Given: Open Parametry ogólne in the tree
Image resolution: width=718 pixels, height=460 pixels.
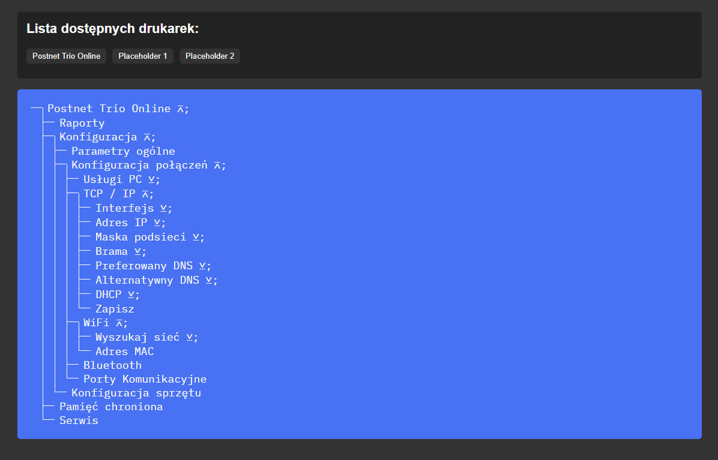Looking at the screenshot, I should [123, 151].
